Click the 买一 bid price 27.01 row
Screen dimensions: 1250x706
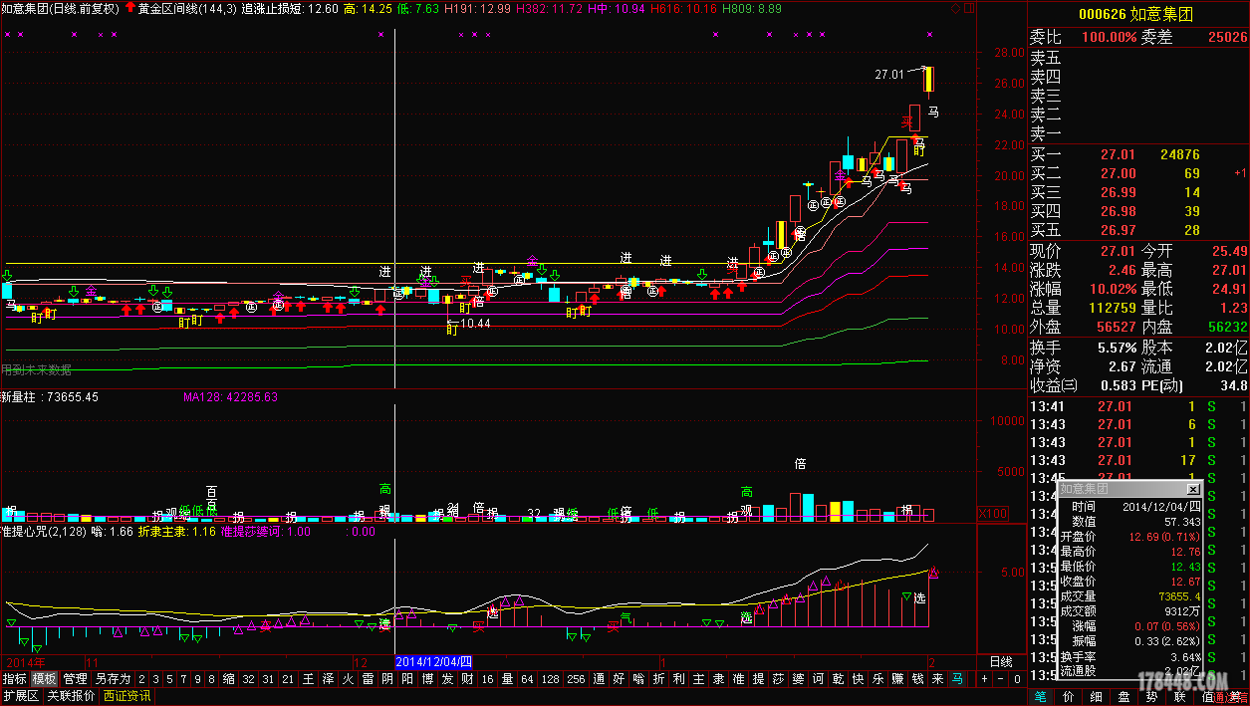[x=1138, y=154]
